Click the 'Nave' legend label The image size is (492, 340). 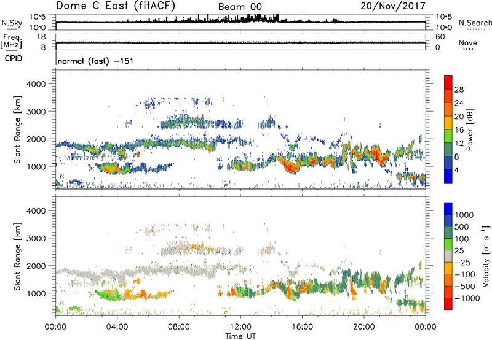point(468,42)
